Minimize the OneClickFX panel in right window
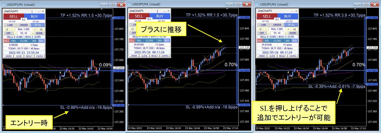381x133 pixels. click(x=292, y=11)
